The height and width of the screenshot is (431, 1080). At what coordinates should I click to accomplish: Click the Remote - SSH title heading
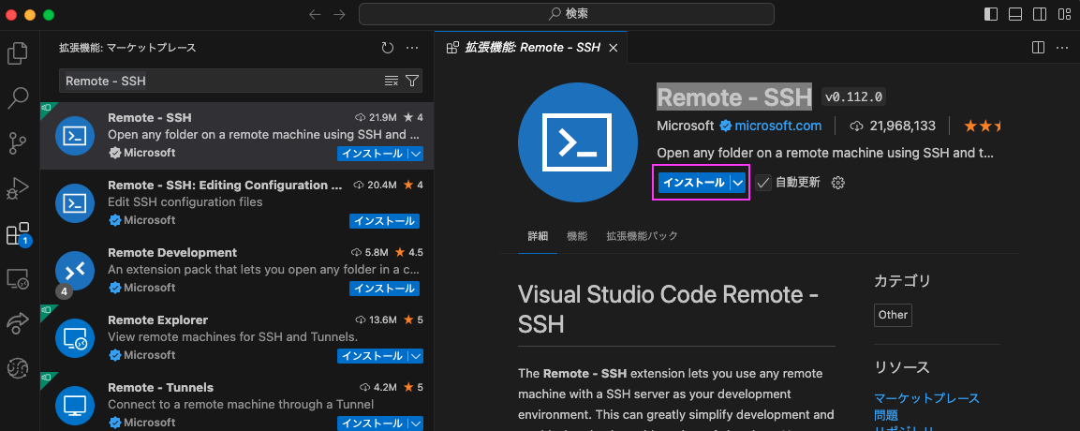pos(734,97)
